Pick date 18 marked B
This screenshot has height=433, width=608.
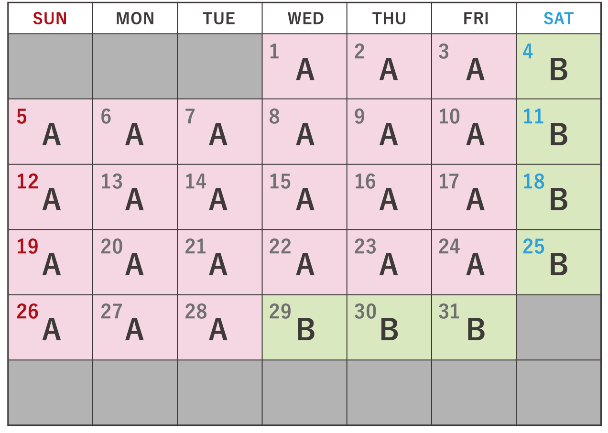[558, 197]
